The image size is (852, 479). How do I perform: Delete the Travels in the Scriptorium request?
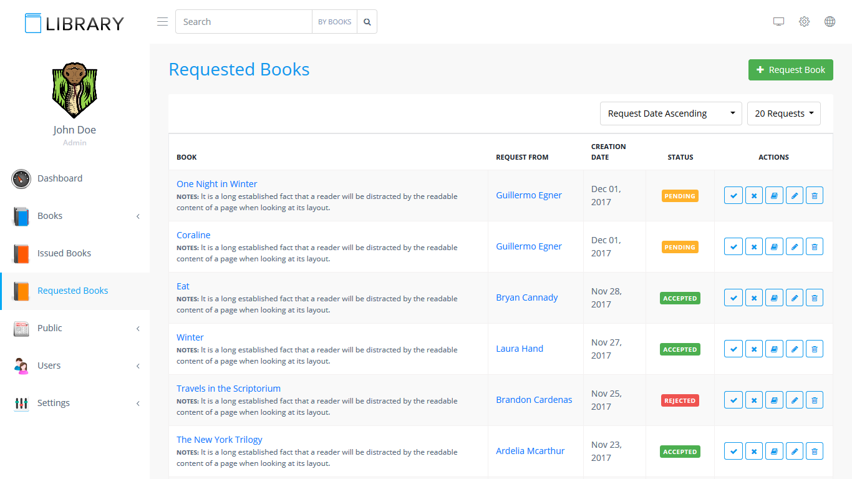(x=814, y=400)
